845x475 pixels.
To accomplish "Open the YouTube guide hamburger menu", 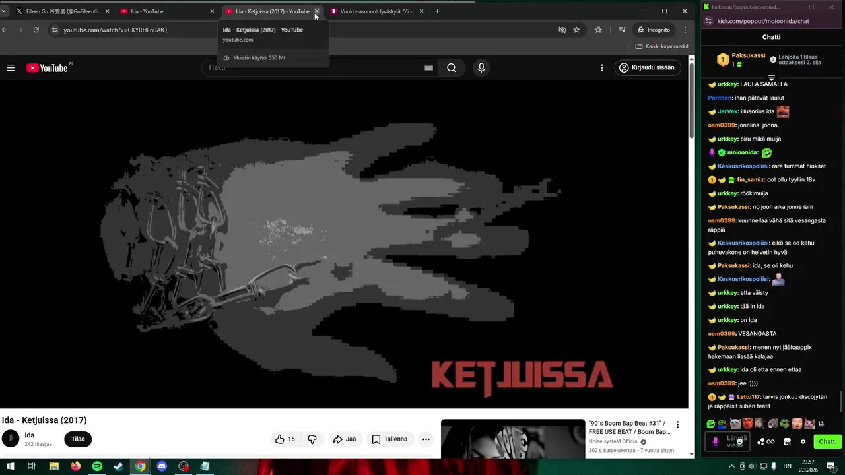I will pos(11,68).
